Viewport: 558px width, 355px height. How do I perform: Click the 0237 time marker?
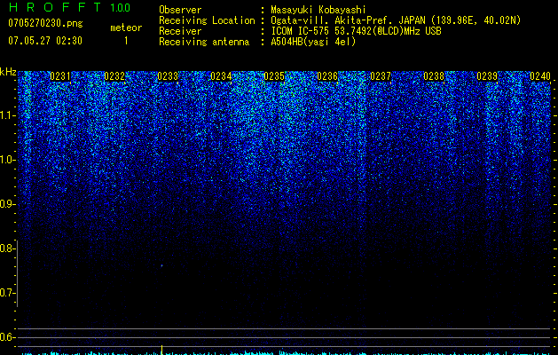click(x=381, y=76)
